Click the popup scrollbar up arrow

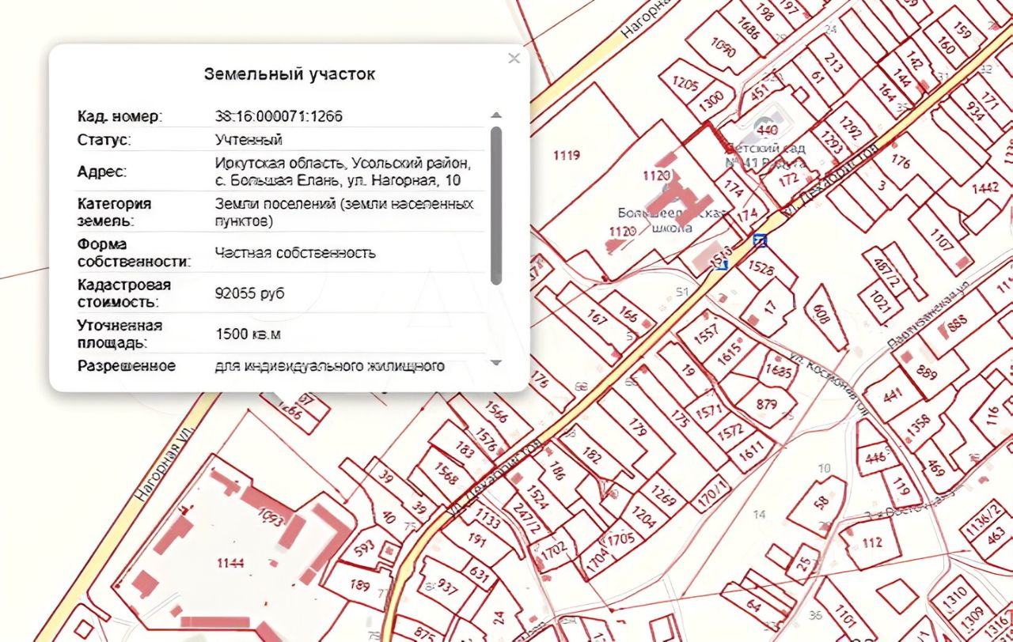496,115
